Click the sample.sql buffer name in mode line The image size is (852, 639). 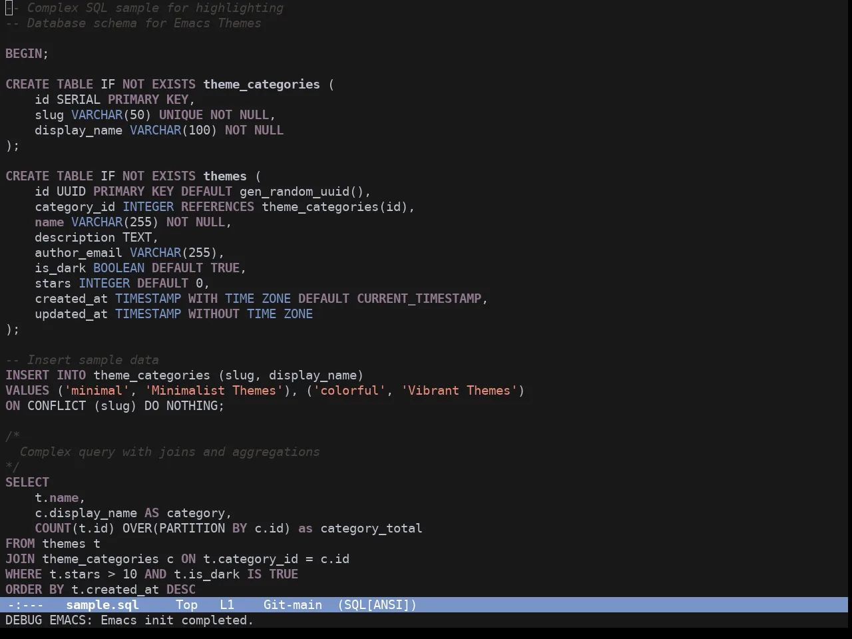pyautogui.click(x=103, y=605)
